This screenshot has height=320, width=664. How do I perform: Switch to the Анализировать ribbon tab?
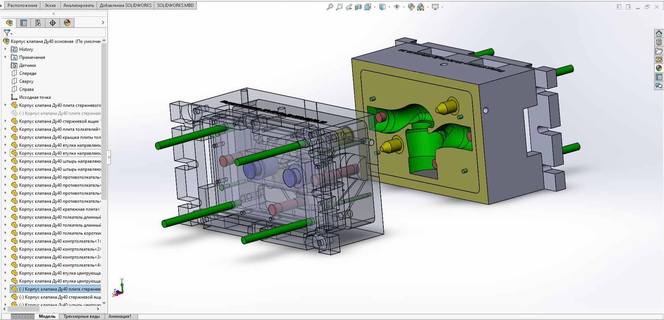tap(78, 5)
